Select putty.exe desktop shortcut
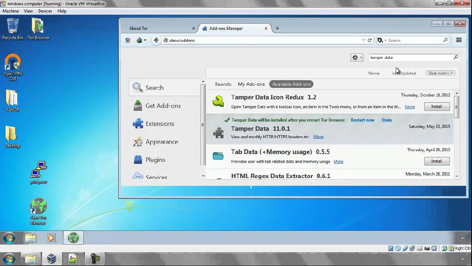472x266 pixels. coord(38,173)
